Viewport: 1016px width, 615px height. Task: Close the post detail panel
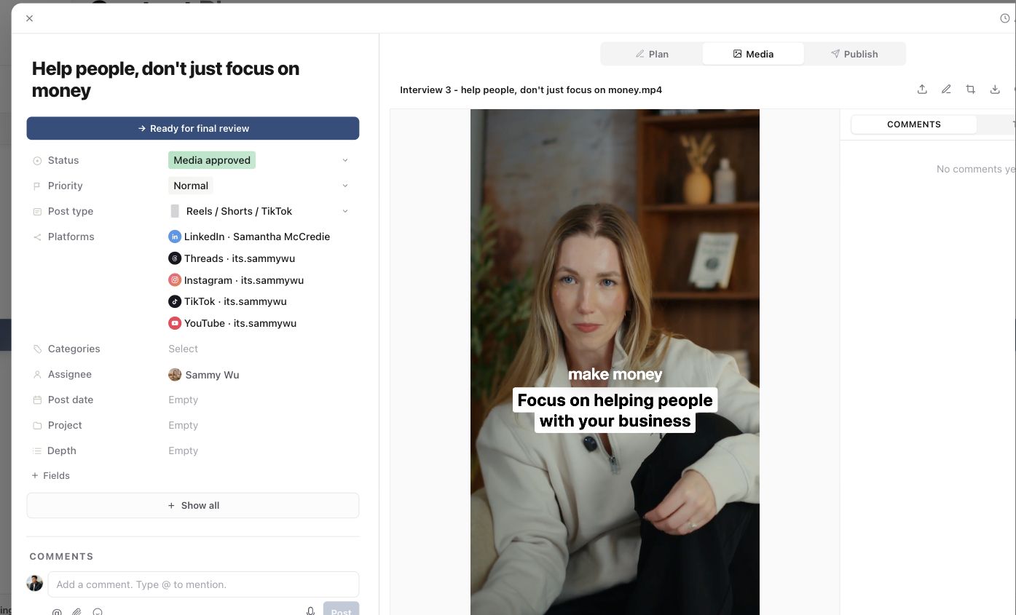29,18
